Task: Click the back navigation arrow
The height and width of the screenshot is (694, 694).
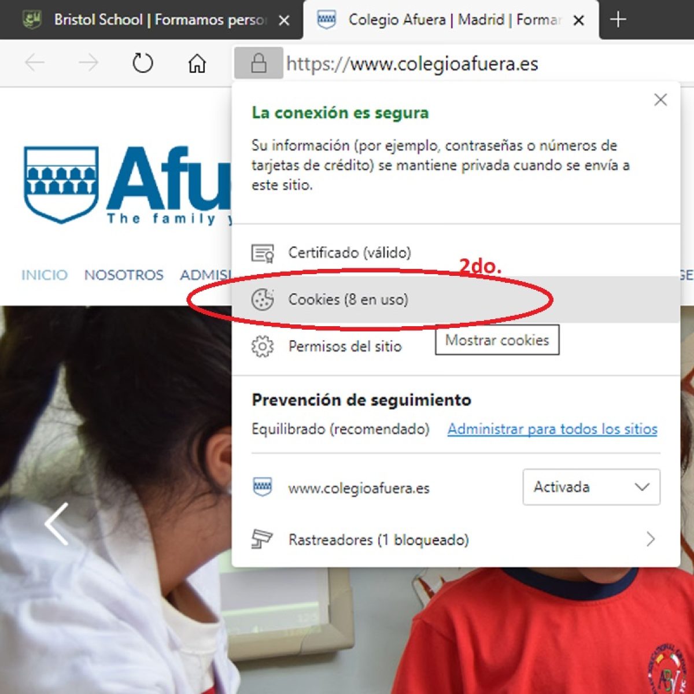Action: 35,63
